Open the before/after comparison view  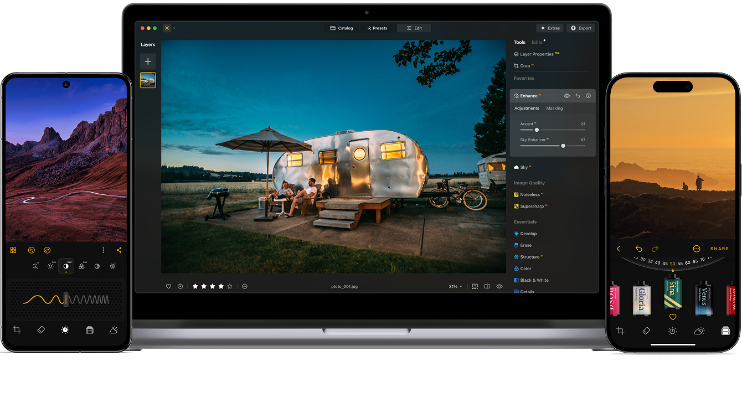487,286
